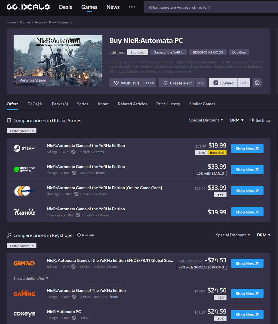Click Steam DRM icon in Gamivo offer row
The height and width of the screenshot is (324, 278).
(x=73, y=267)
